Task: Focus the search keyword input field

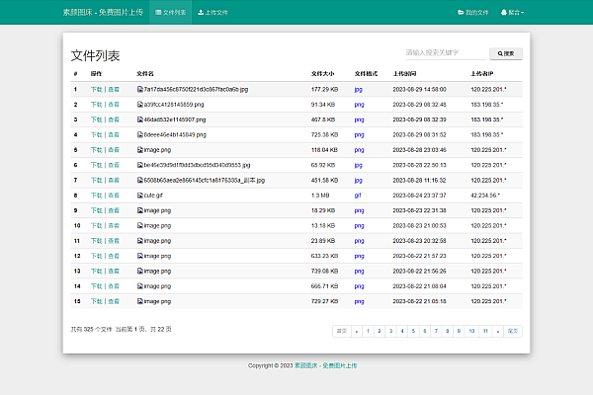Action: point(446,53)
